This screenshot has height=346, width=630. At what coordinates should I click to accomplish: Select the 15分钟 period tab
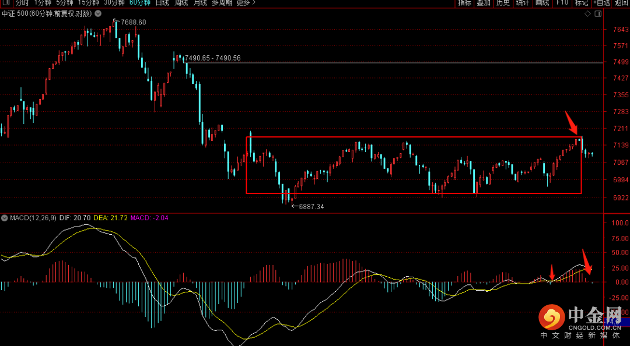[89, 3]
